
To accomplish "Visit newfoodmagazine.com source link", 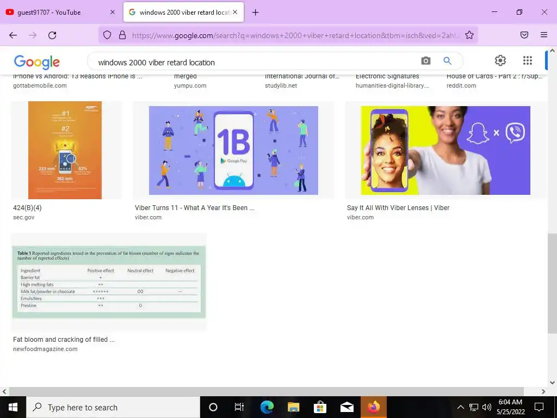I will pyautogui.click(x=45, y=349).
